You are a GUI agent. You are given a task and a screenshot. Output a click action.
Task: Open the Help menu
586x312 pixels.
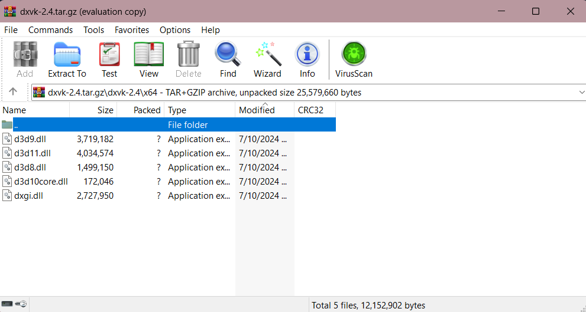coord(211,30)
